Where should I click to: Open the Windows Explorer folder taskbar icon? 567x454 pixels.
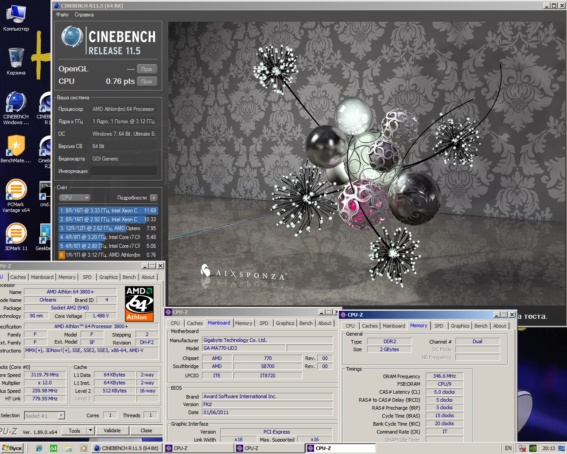click(x=69, y=448)
